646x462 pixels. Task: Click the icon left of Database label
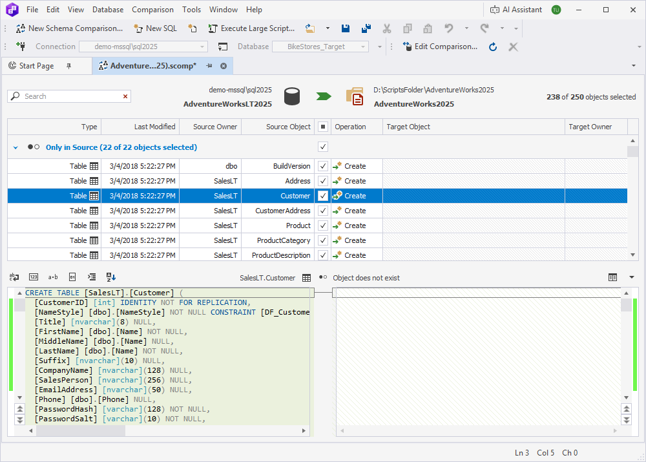tap(222, 47)
